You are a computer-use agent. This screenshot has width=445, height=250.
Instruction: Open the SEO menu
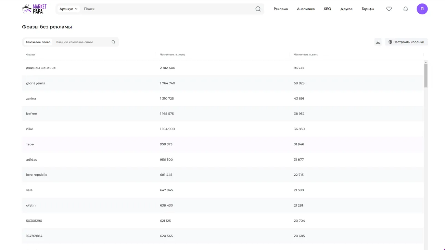coord(327,9)
